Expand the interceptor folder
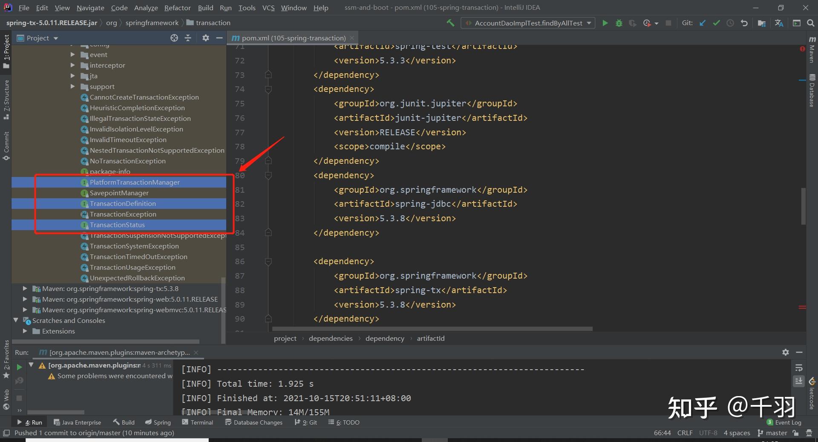Viewport: 818px width, 442px height. (x=72, y=65)
